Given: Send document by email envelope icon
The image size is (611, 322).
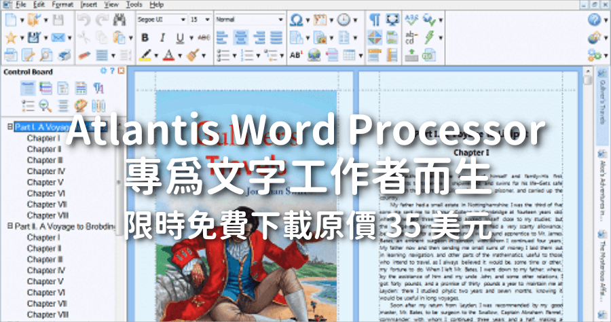Looking at the screenshot, I should click(x=58, y=38).
